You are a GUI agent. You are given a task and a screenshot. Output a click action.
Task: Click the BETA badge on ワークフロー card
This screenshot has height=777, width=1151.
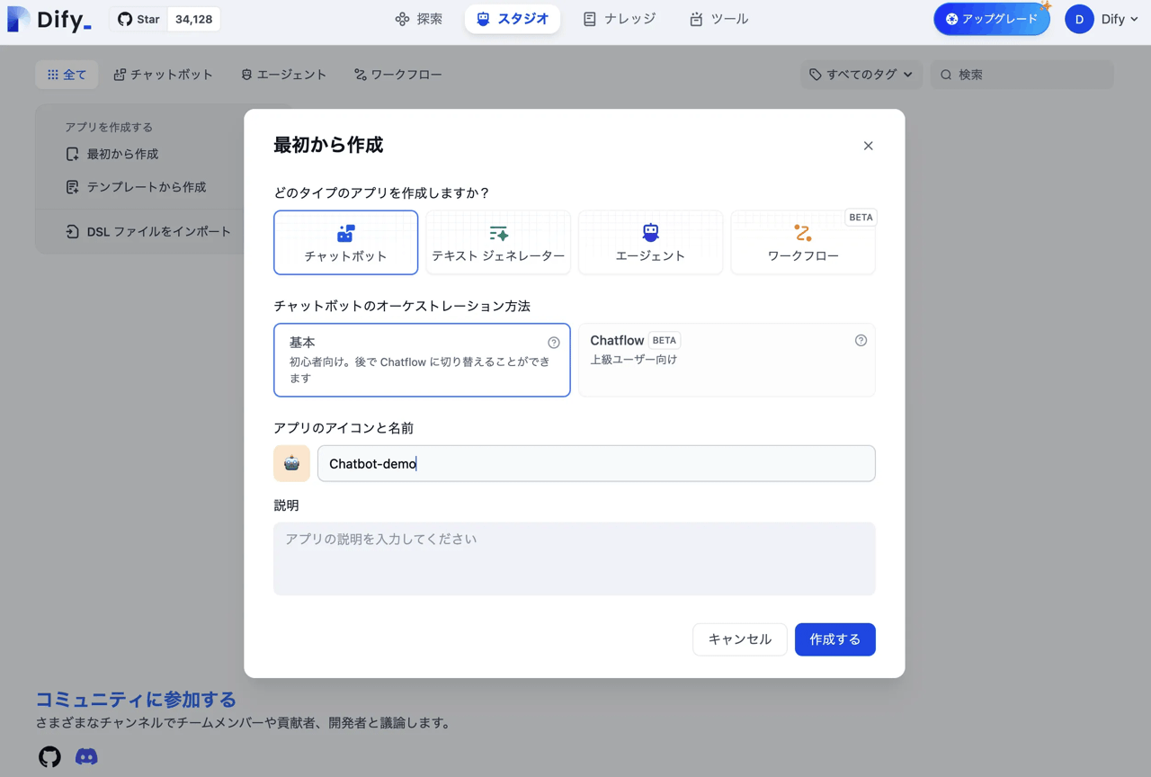click(x=861, y=218)
